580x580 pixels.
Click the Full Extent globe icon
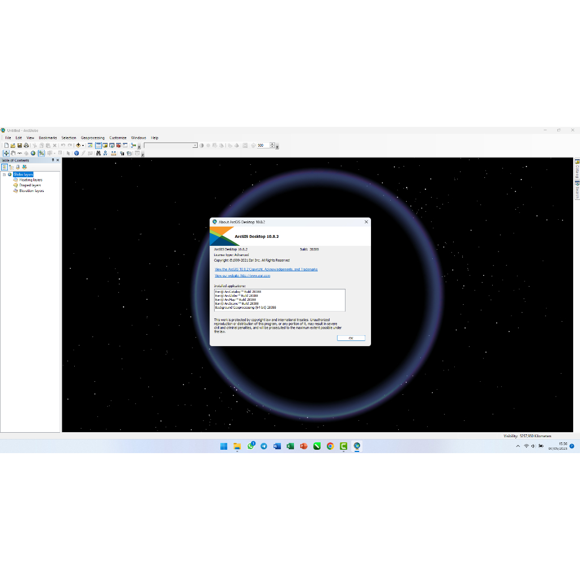[x=33, y=153]
